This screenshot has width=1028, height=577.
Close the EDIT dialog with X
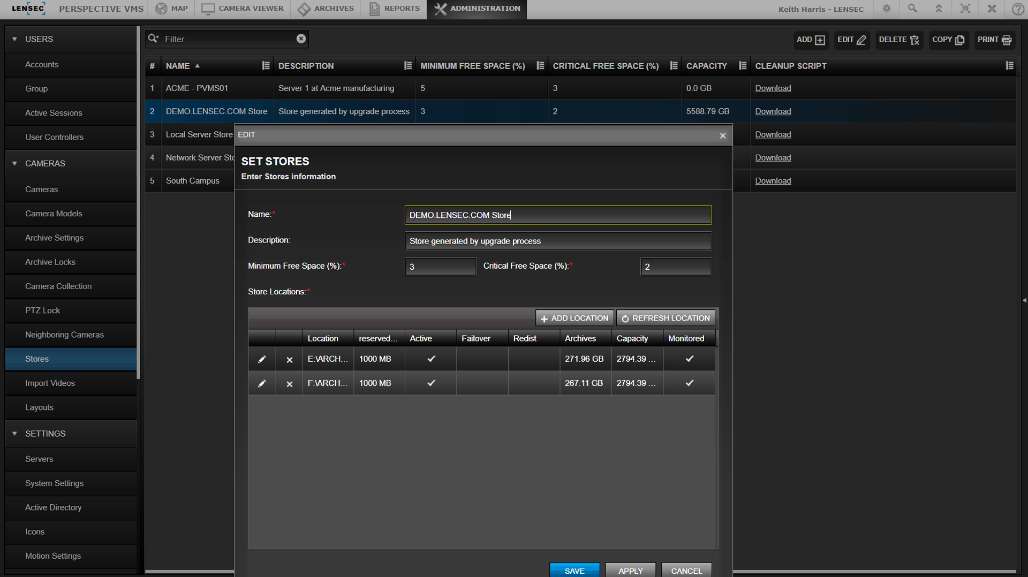(x=723, y=135)
